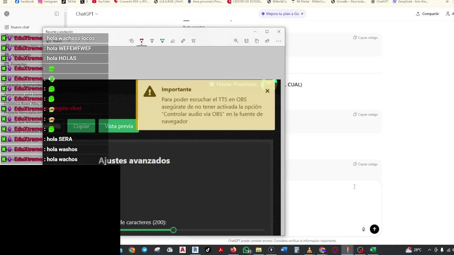454x255 pixels.
Task: Click the weather 28°C widget
Action: coord(414,250)
